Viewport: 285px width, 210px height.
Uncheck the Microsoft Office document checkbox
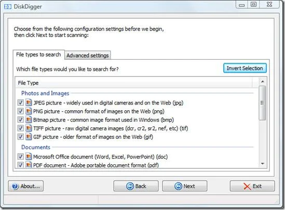click(x=20, y=156)
